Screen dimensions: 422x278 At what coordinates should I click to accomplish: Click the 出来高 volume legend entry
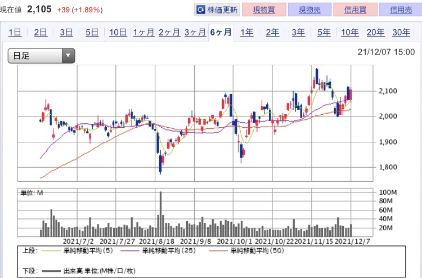point(100,271)
